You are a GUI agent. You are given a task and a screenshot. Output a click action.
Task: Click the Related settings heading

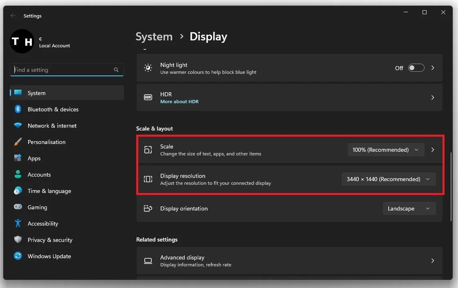[157, 239]
